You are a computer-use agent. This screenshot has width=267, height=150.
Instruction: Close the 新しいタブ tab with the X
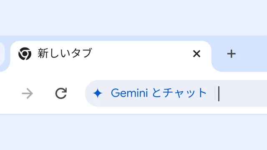pyautogui.click(x=196, y=54)
